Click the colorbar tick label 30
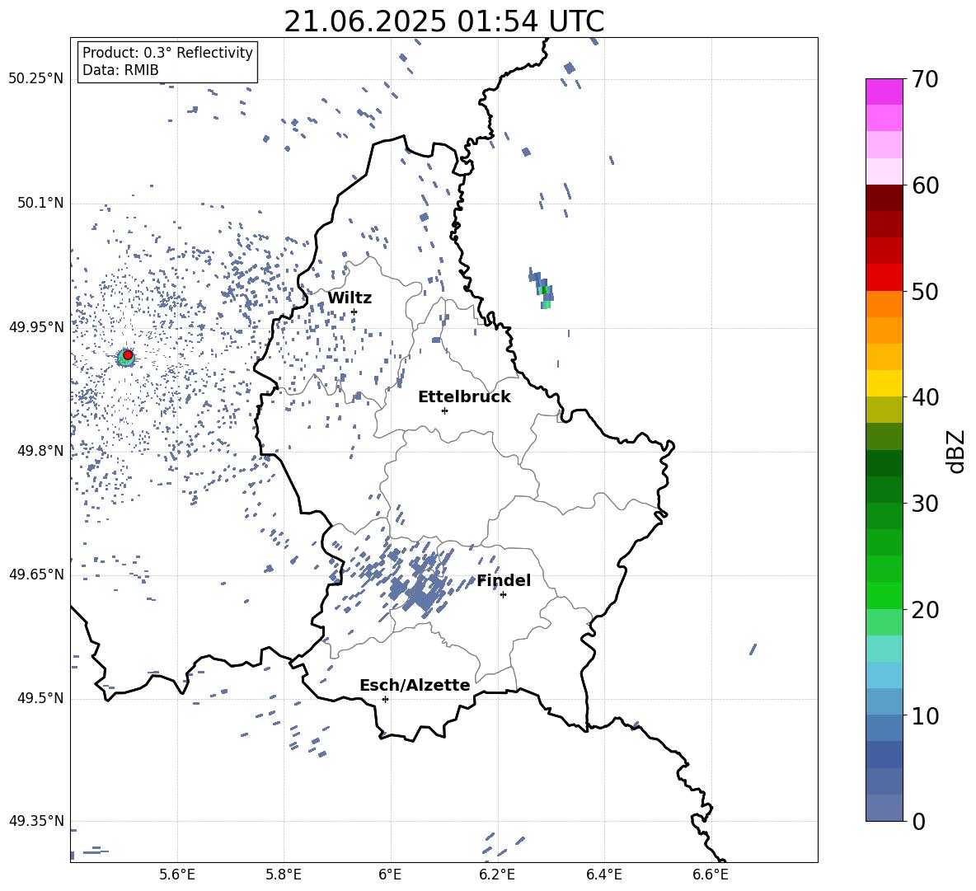This screenshot has width=976, height=891. point(925,504)
